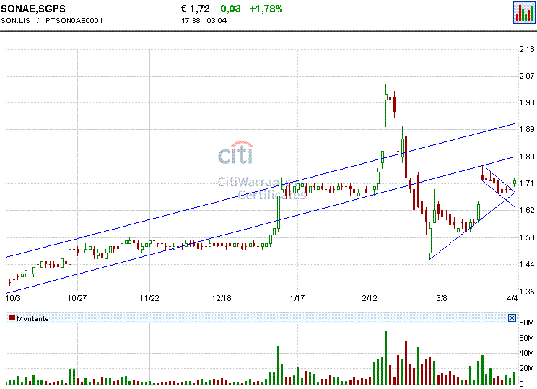The height and width of the screenshot is (389, 537).
Task: Click the 1,35 price axis label
Action: tap(527, 292)
